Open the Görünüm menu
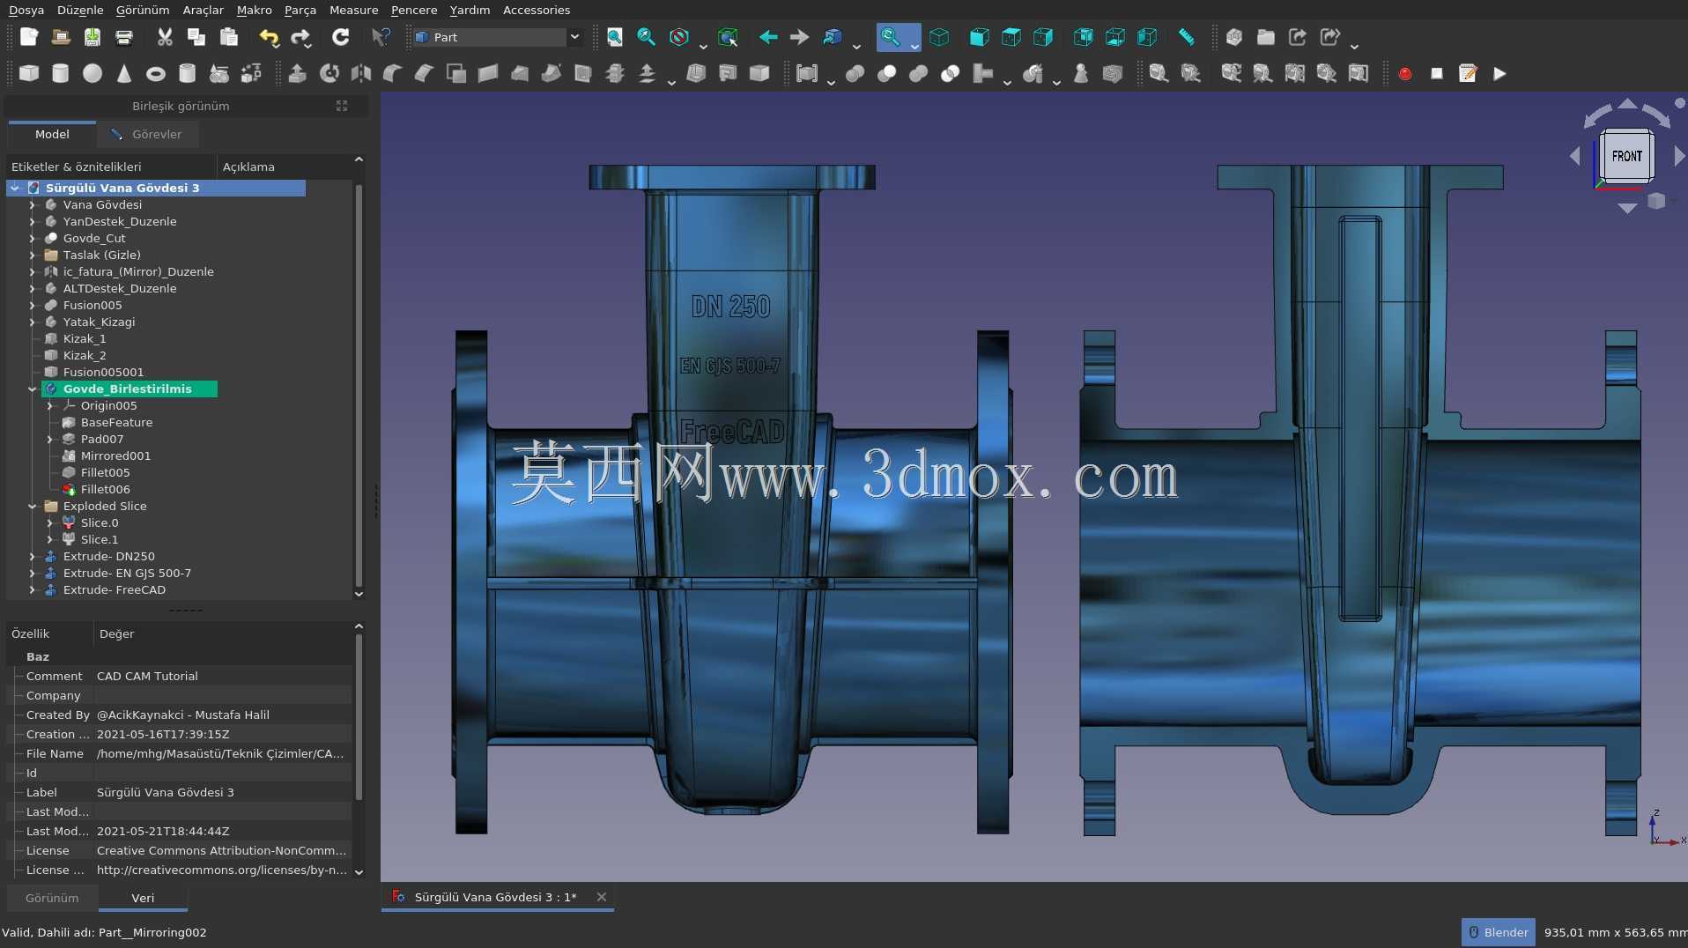The image size is (1688, 948). point(143,10)
